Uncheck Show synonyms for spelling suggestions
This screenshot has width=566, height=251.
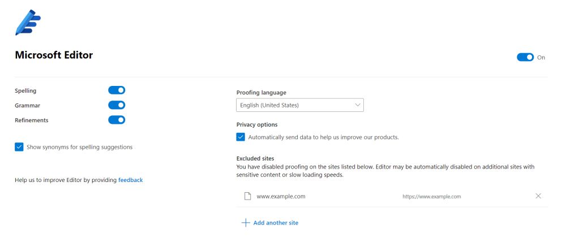tap(19, 147)
